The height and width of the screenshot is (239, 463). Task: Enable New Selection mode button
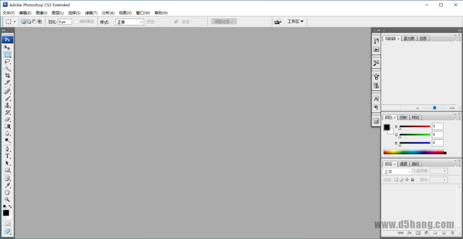click(x=24, y=21)
